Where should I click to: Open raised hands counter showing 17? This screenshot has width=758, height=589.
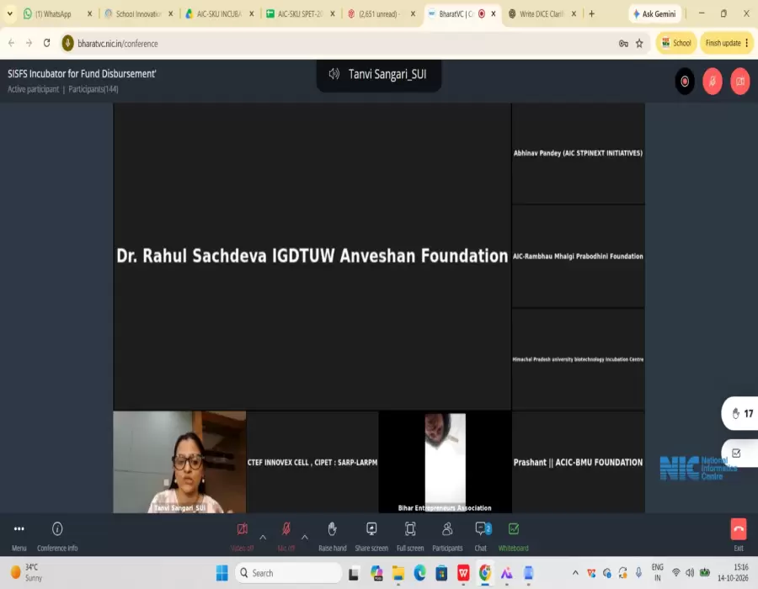point(741,413)
